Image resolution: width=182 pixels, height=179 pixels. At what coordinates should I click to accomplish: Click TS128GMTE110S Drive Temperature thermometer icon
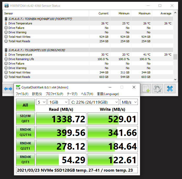[6, 54]
